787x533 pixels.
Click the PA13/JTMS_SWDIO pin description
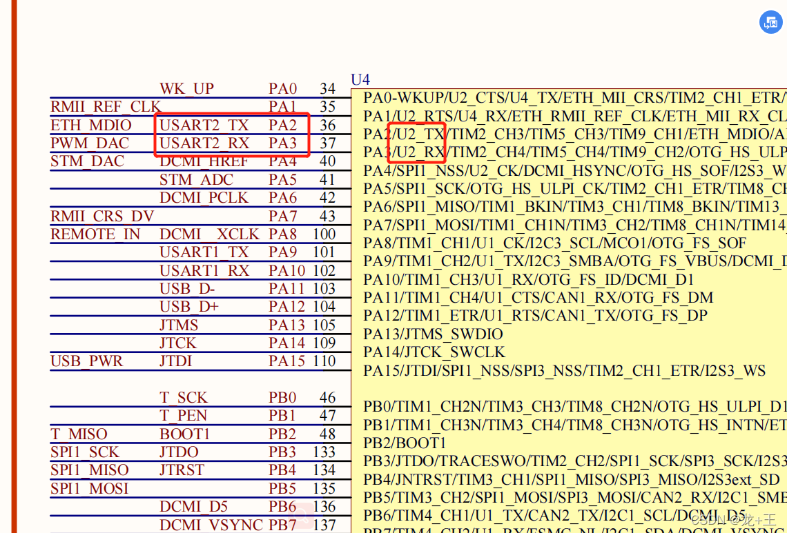(433, 334)
